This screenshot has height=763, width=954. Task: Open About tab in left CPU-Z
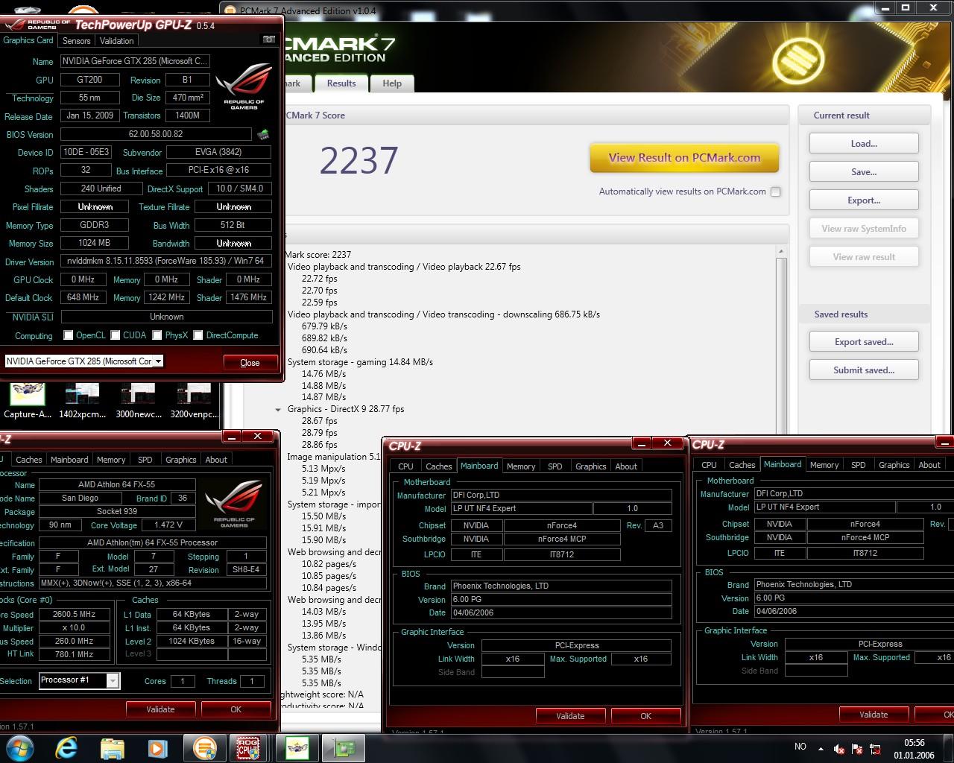click(x=216, y=460)
